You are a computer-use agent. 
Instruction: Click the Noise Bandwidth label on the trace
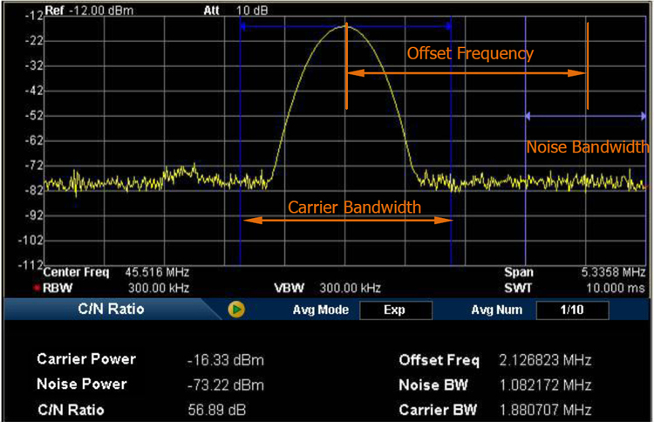(588, 147)
